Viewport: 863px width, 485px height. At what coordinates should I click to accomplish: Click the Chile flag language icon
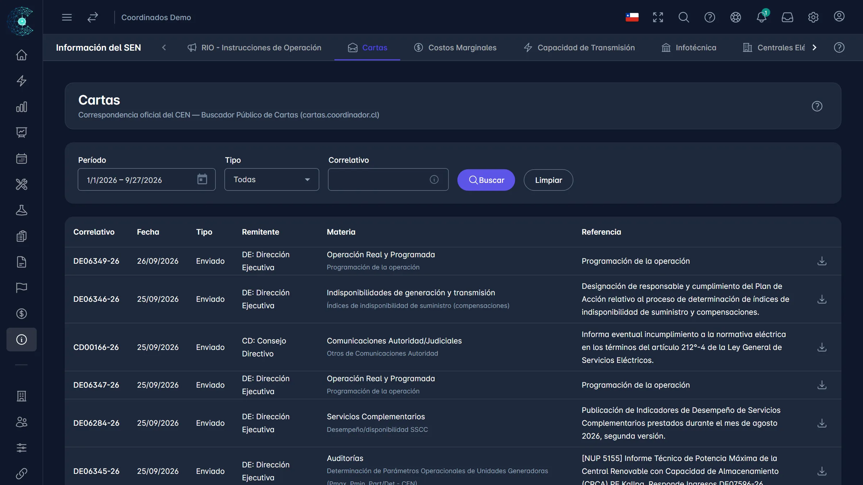coord(632,17)
